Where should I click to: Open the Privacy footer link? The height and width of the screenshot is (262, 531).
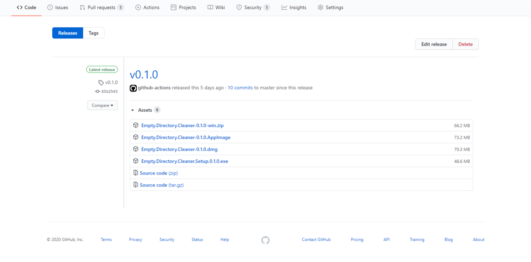coord(135,240)
